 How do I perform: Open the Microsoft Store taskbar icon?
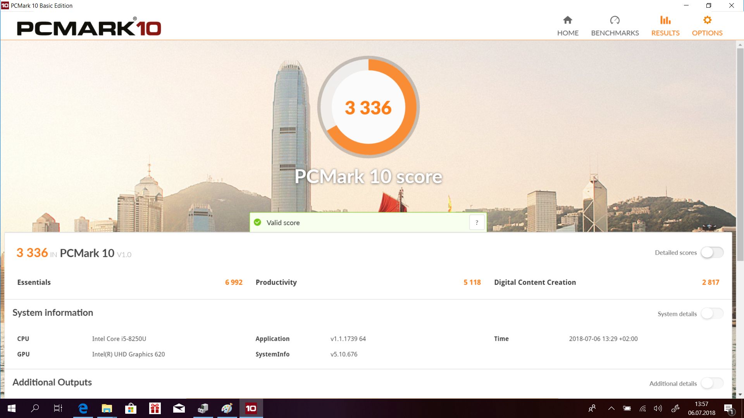[x=131, y=408]
